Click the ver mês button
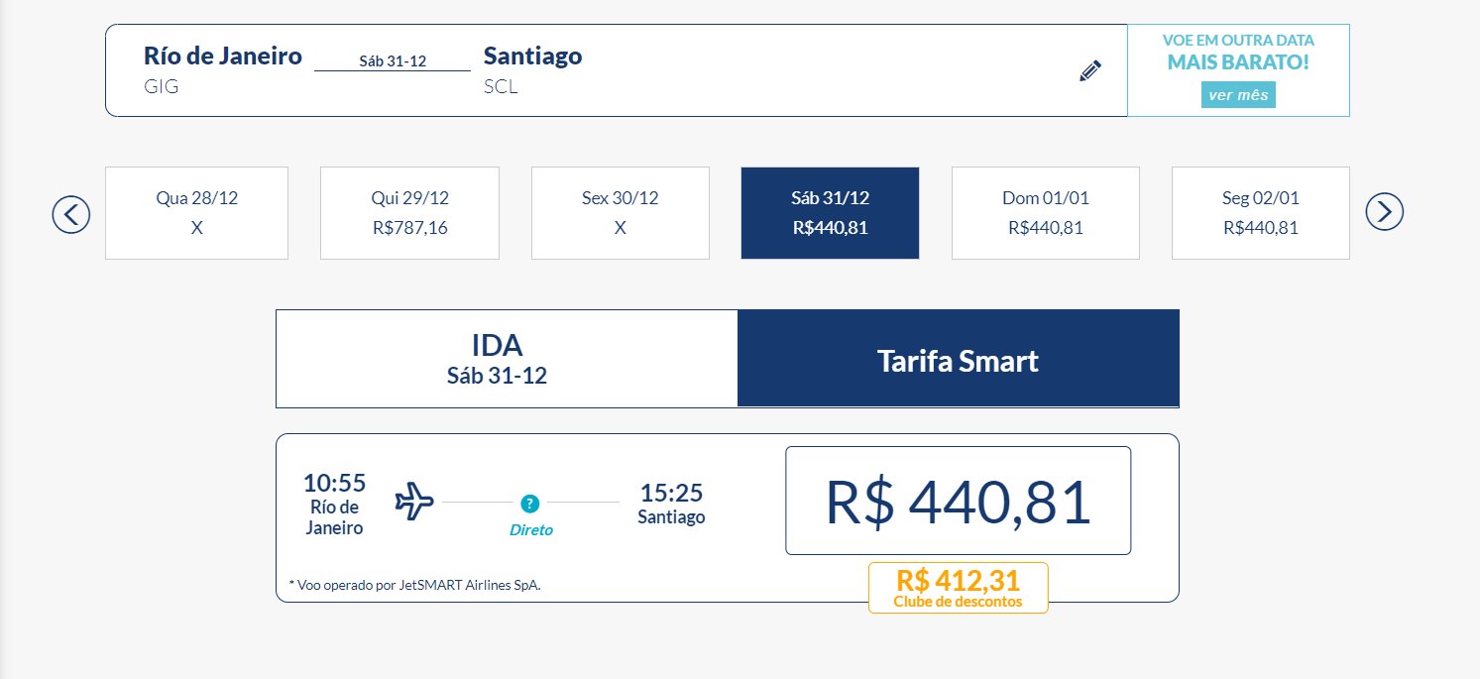 (1238, 95)
